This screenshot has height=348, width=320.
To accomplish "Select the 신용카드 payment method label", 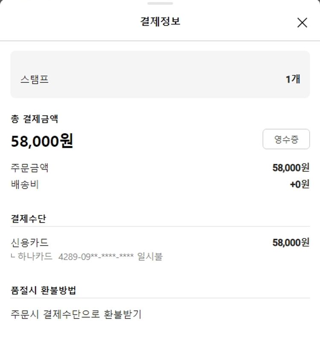I will [x=29, y=243].
